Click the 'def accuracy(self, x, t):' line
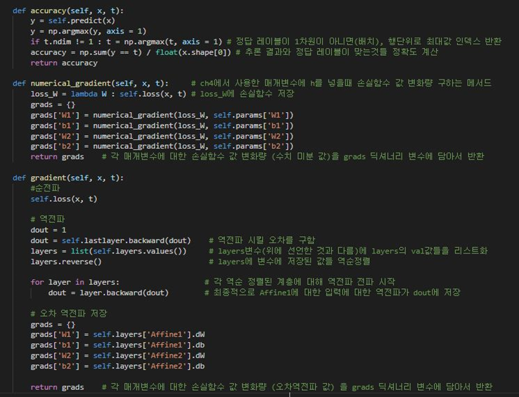519x397 pixels. (68, 10)
